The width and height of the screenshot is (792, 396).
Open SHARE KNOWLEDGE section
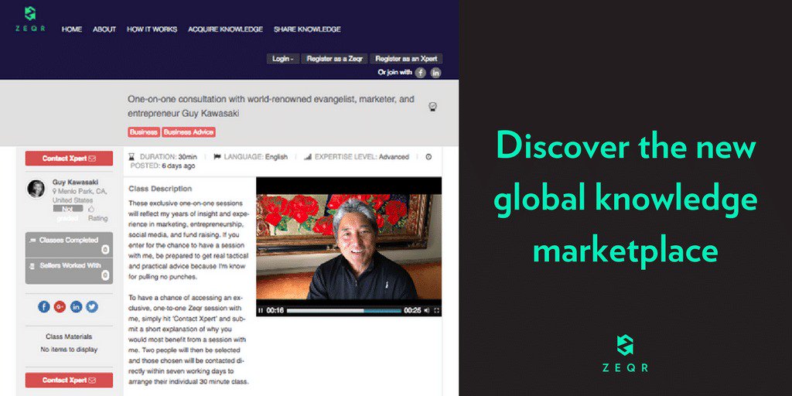click(x=307, y=29)
